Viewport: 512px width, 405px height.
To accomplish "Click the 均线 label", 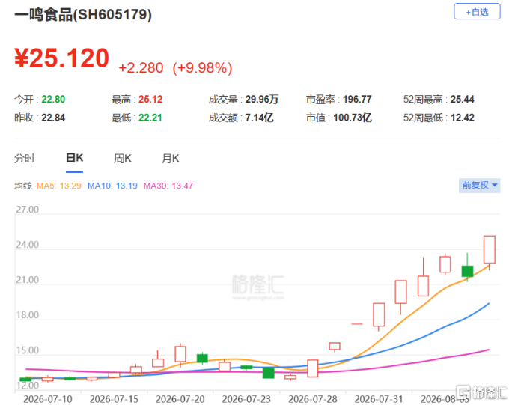I will 23,186.
